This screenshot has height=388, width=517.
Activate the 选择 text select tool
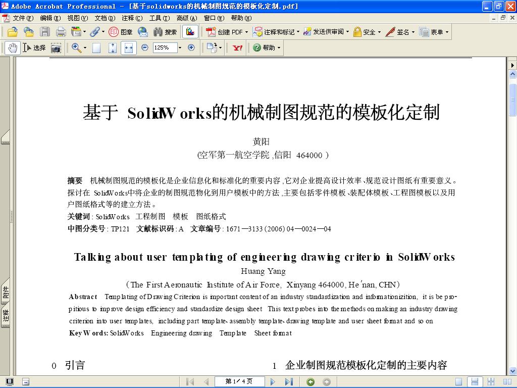[34, 48]
